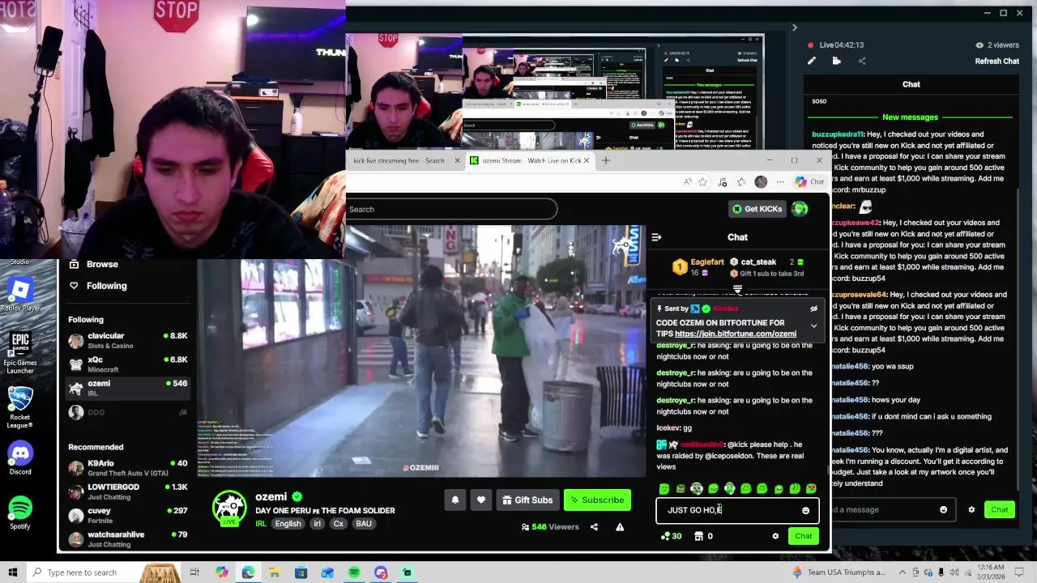The image size is (1037, 583).
Task: Click the Get KICKs button
Action: (757, 209)
